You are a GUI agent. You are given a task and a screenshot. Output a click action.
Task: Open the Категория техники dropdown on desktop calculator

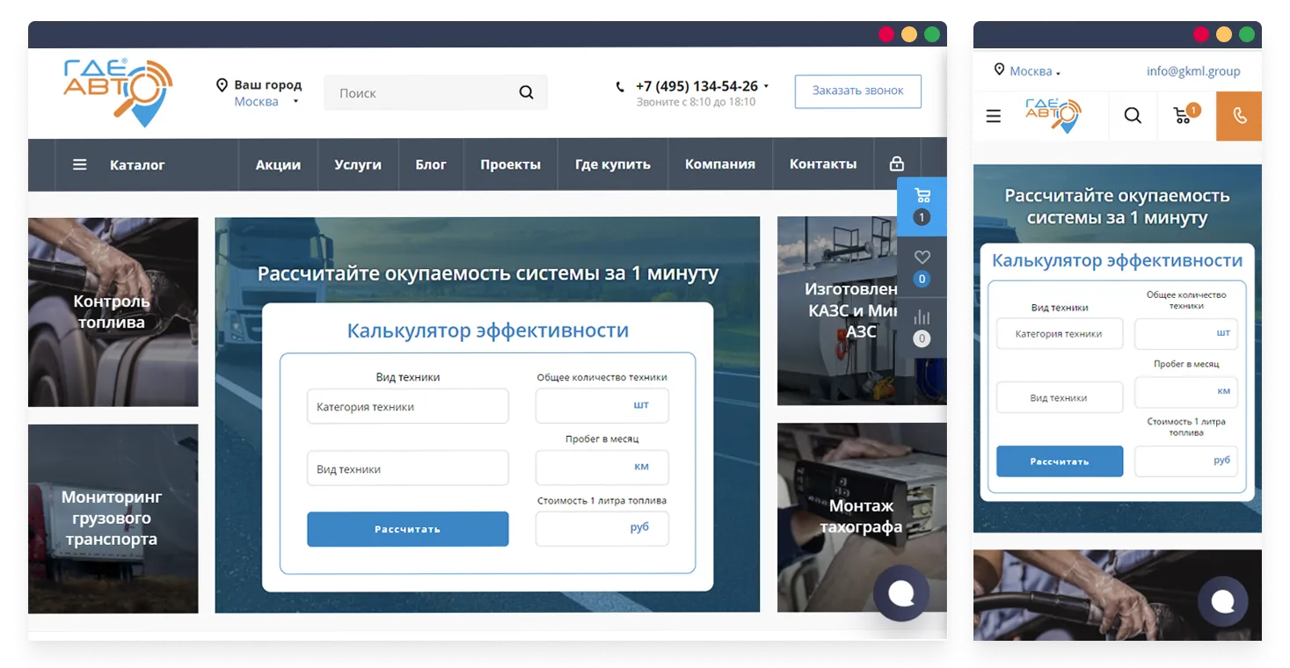point(407,407)
